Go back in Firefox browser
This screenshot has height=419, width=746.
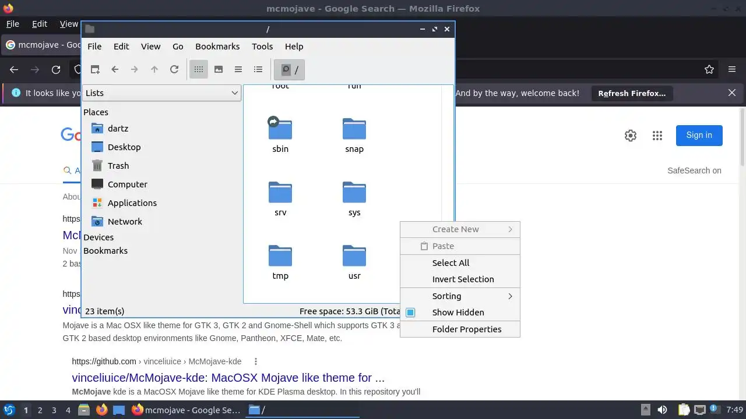14,70
